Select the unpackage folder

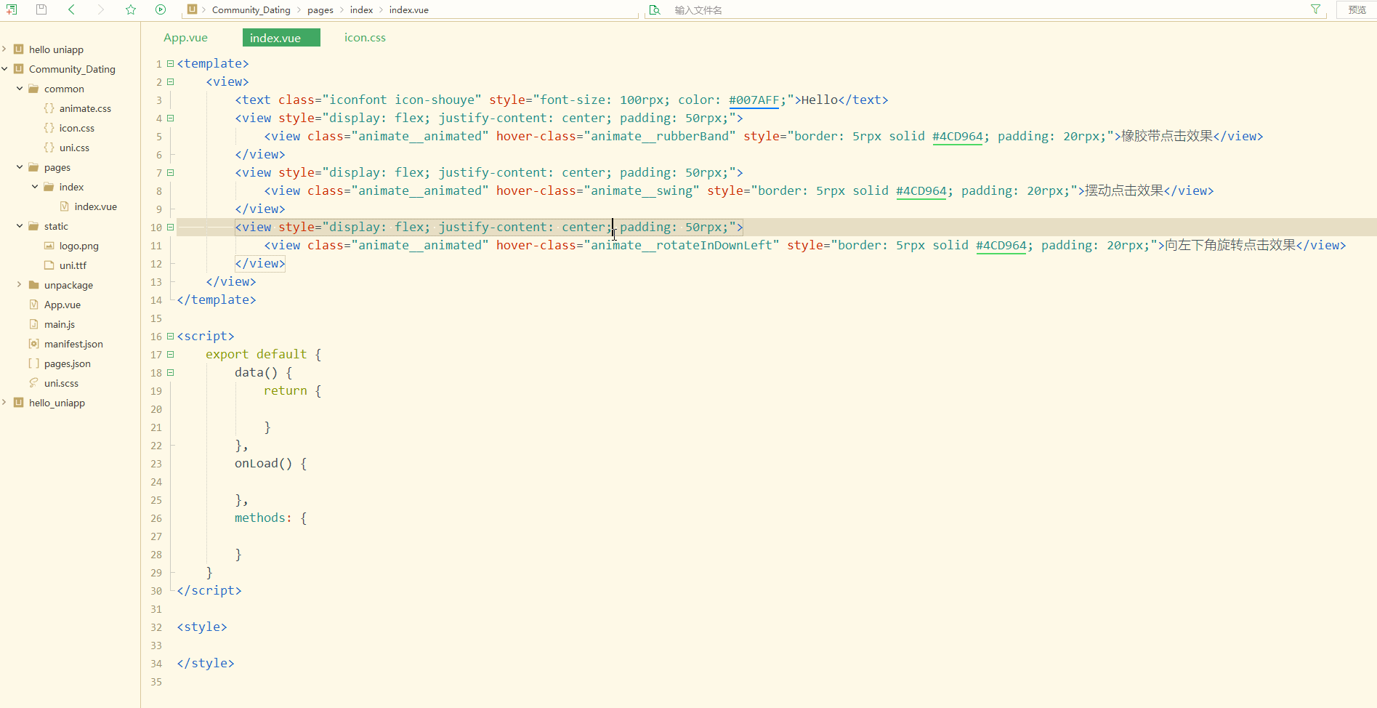[68, 285]
